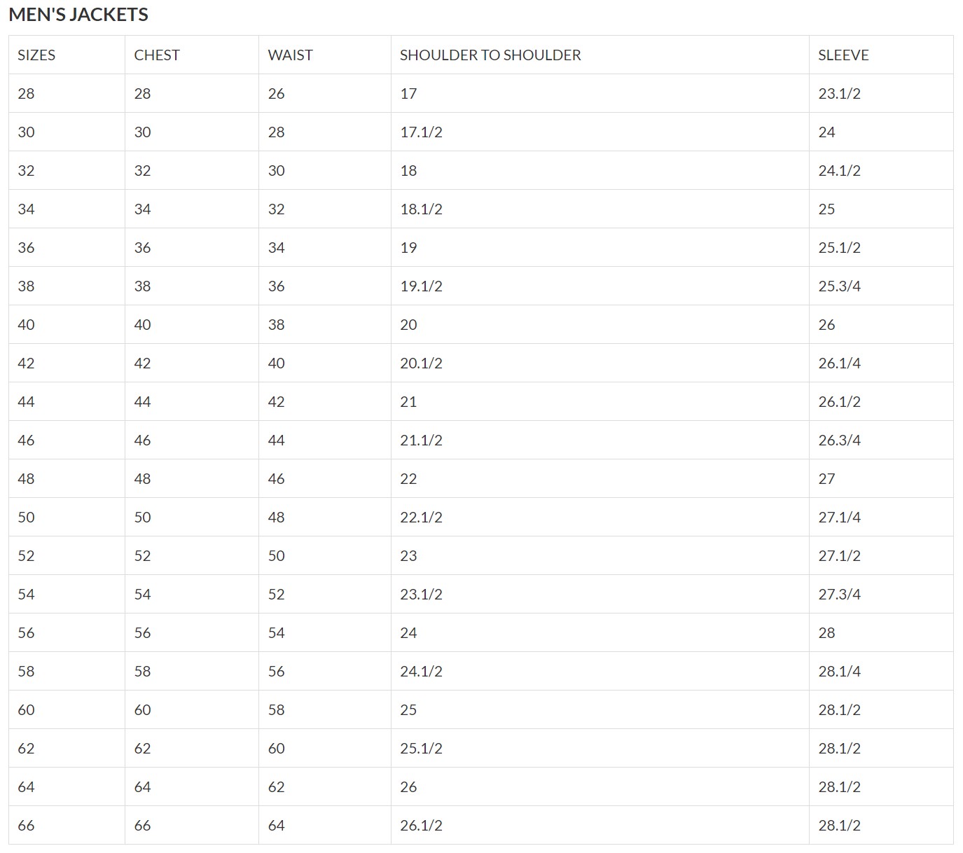Click waist value 64 in the last row
Screen dimensions: 963x853
(x=277, y=826)
